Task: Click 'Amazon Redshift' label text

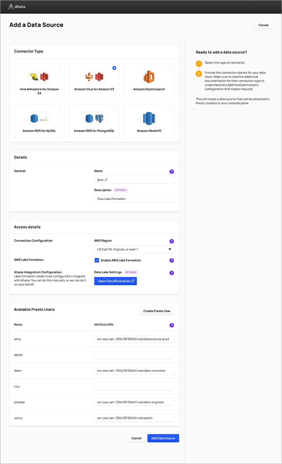Action: 149,131
